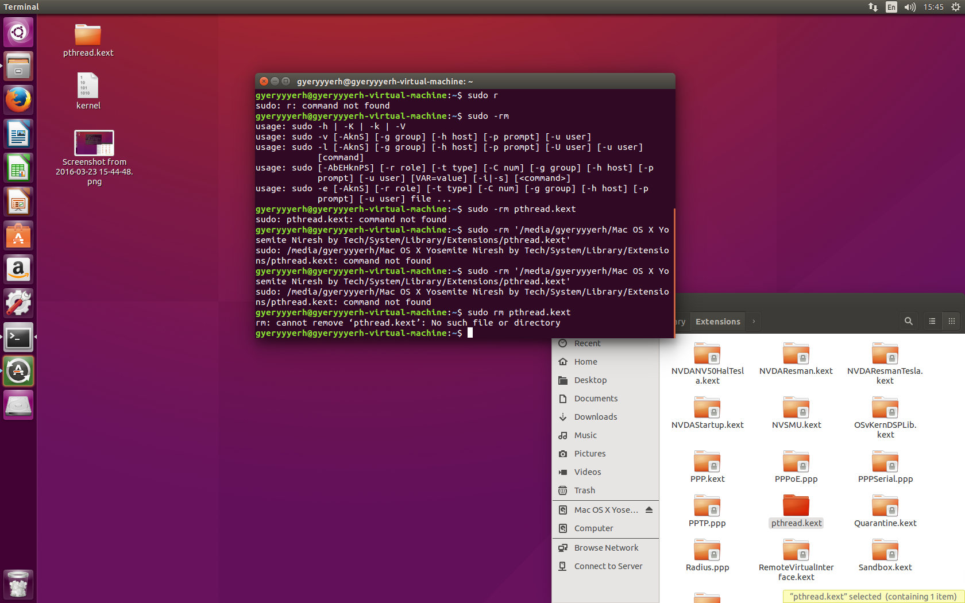Focus the Terminal launcher icon
The width and height of the screenshot is (965, 603).
point(18,337)
